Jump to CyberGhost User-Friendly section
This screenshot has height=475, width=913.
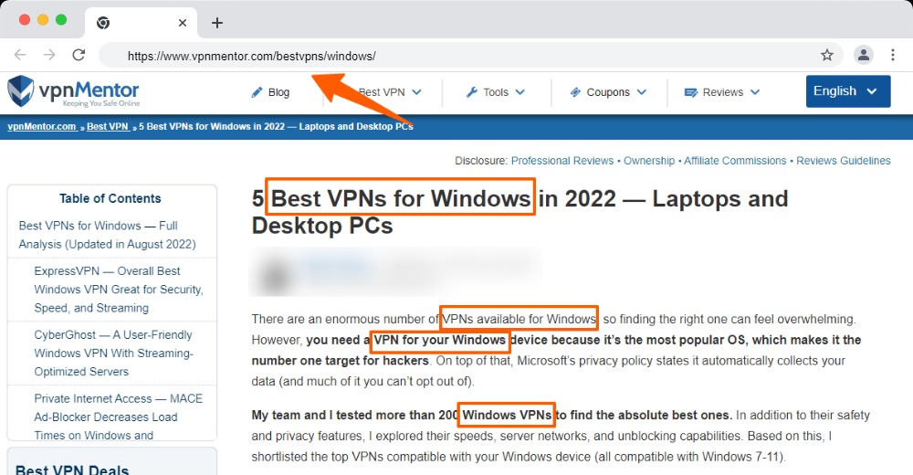113,354
